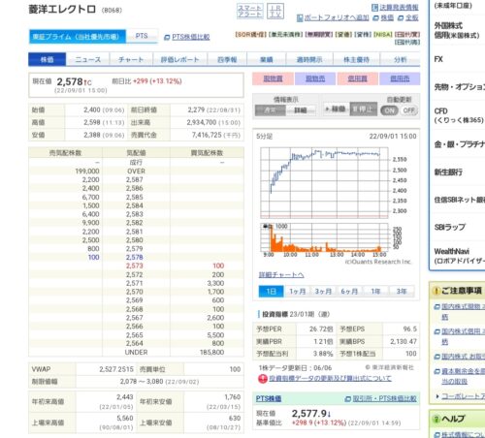
Task: Open the ニュース tab
Action: click(x=87, y=59)
